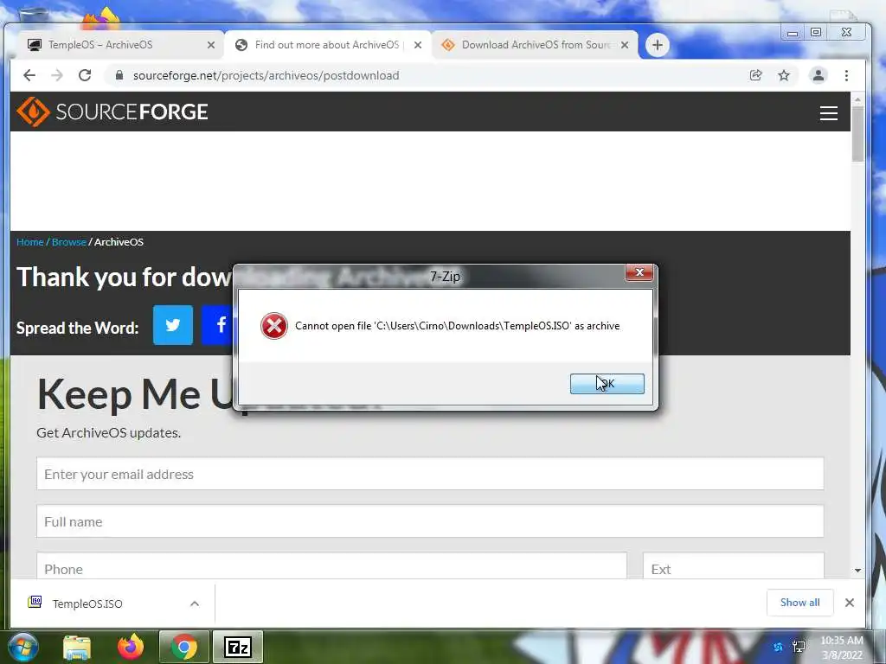Open the Chrome three-dot menu
886x664 pixels.
pyautogui.click(x=846, y=75)
